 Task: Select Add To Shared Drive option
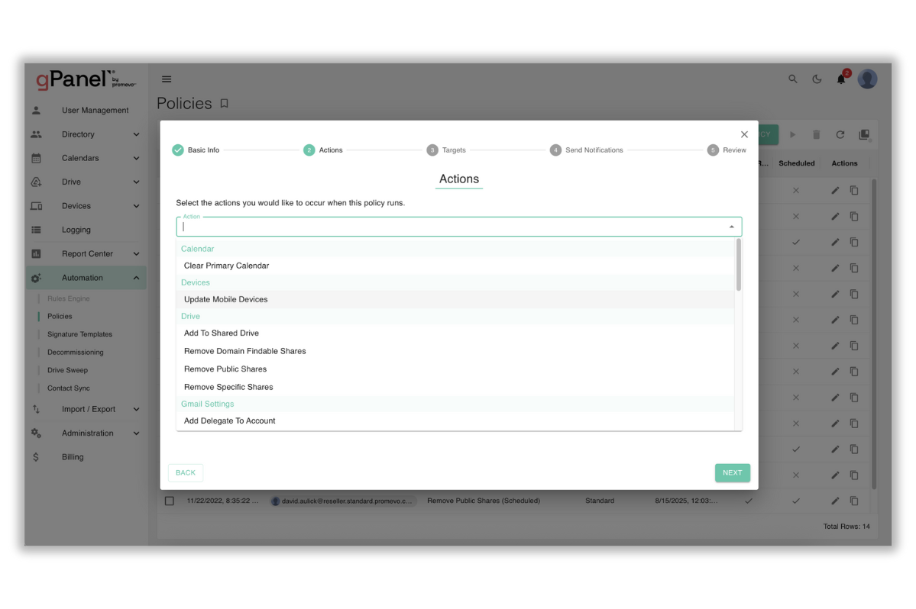[455, 333]
